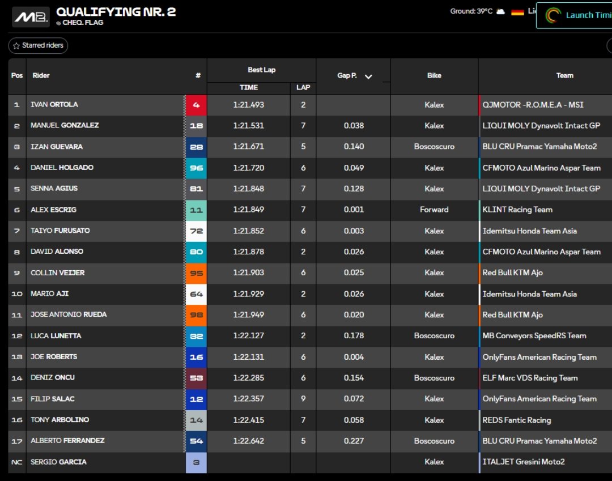
Task: Select rider name IZAN GUEVARA
Action: pos(57,147)
